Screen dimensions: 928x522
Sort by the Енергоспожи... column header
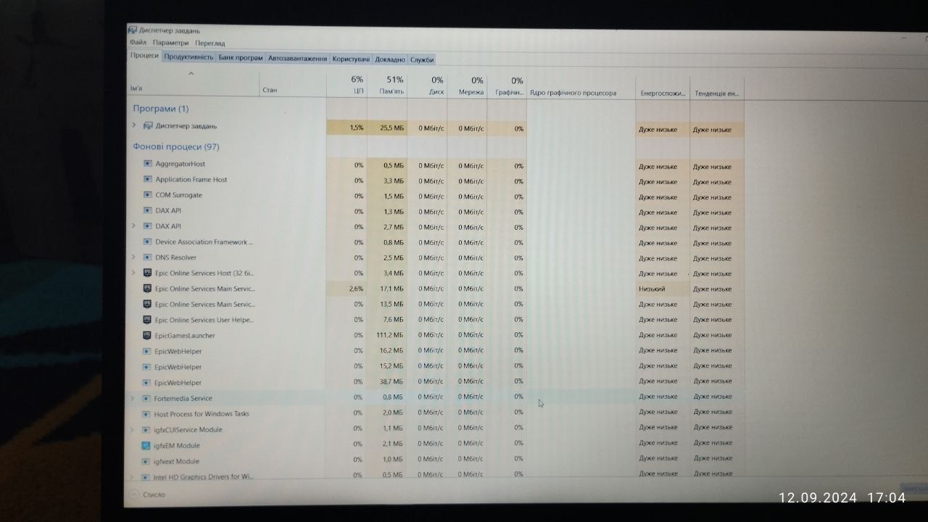(x=663, y=86)
